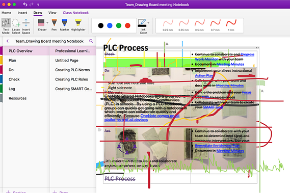Expand the Ink Color dropdown

[x=148, y=23]
